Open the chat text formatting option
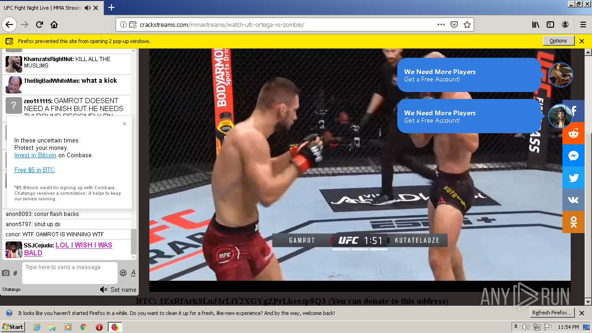 pos(133,273)
